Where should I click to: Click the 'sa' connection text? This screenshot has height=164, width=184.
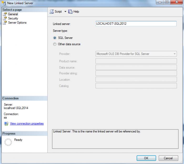pos(5,118)
